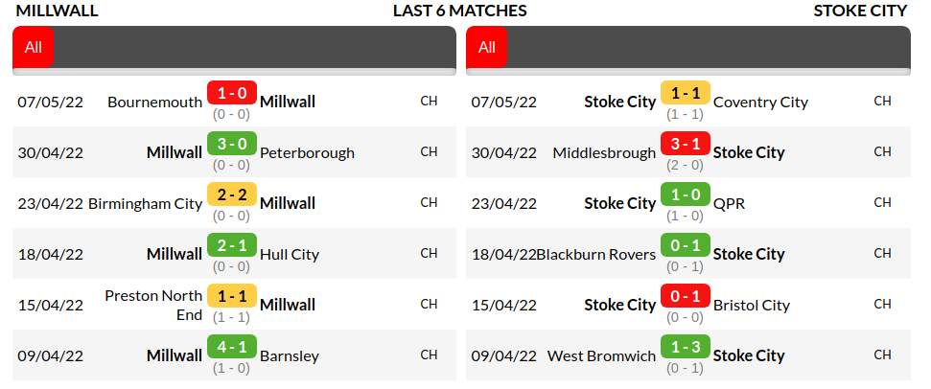The height and width of the screenshot is (389, 931).
Task: Open the Peterborough team link
Action: click(x=307, y=152)
